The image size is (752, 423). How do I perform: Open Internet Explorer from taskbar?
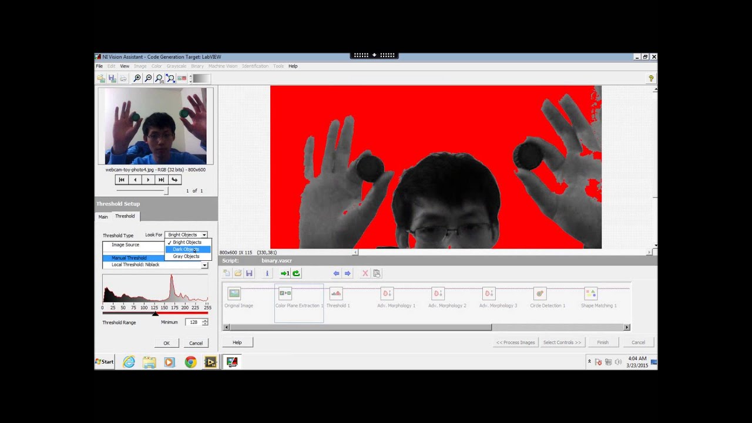[x=129, y=362]
